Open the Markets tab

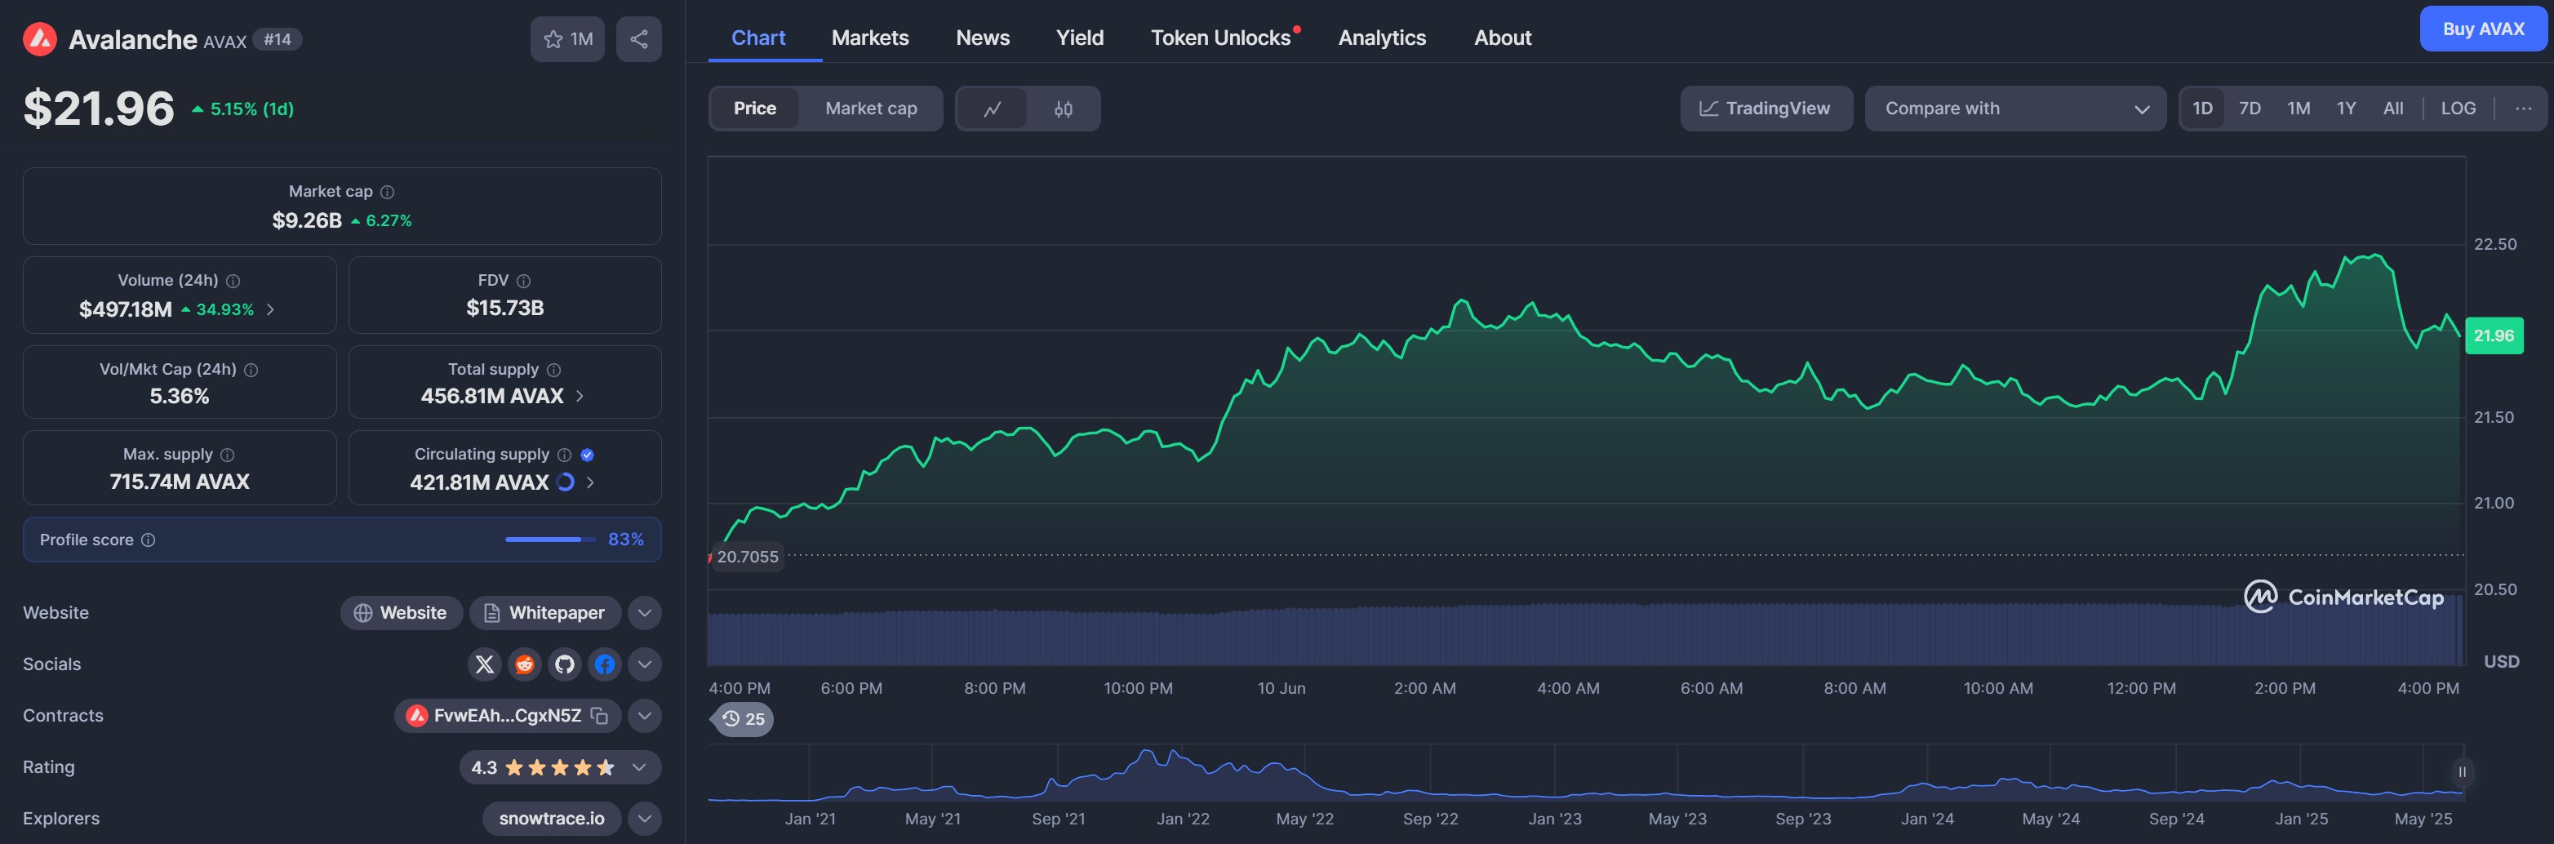pyautogui.click(x=869, y=38)
